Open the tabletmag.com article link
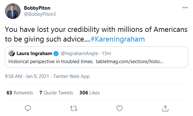 [x=130, y=62]
